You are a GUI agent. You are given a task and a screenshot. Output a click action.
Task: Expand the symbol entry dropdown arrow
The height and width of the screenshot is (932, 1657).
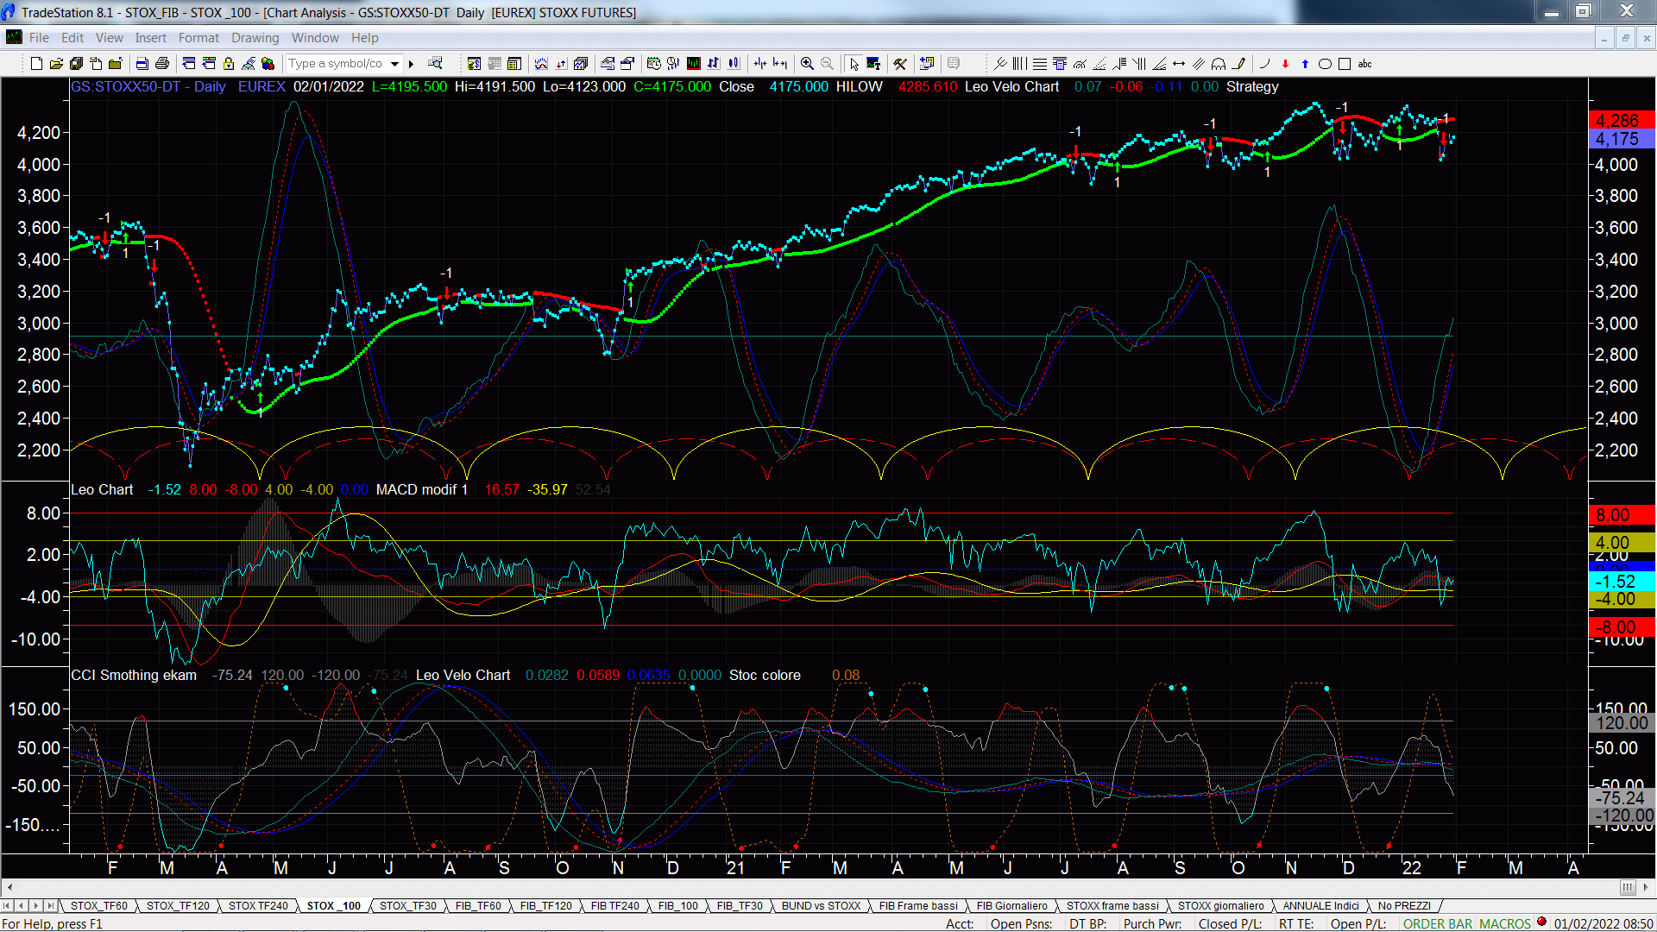pos(394,64)
